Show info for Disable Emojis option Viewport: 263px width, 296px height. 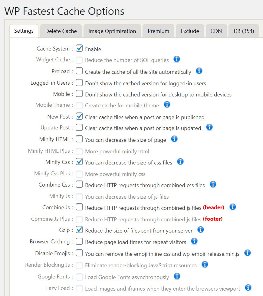(248, 253)
